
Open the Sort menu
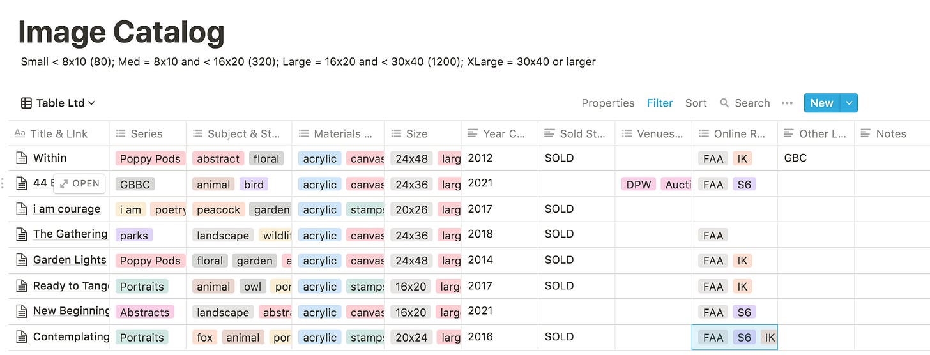tap(696, 103)
